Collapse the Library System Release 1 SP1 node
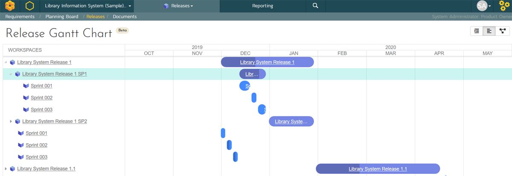 tap(11, 74)
